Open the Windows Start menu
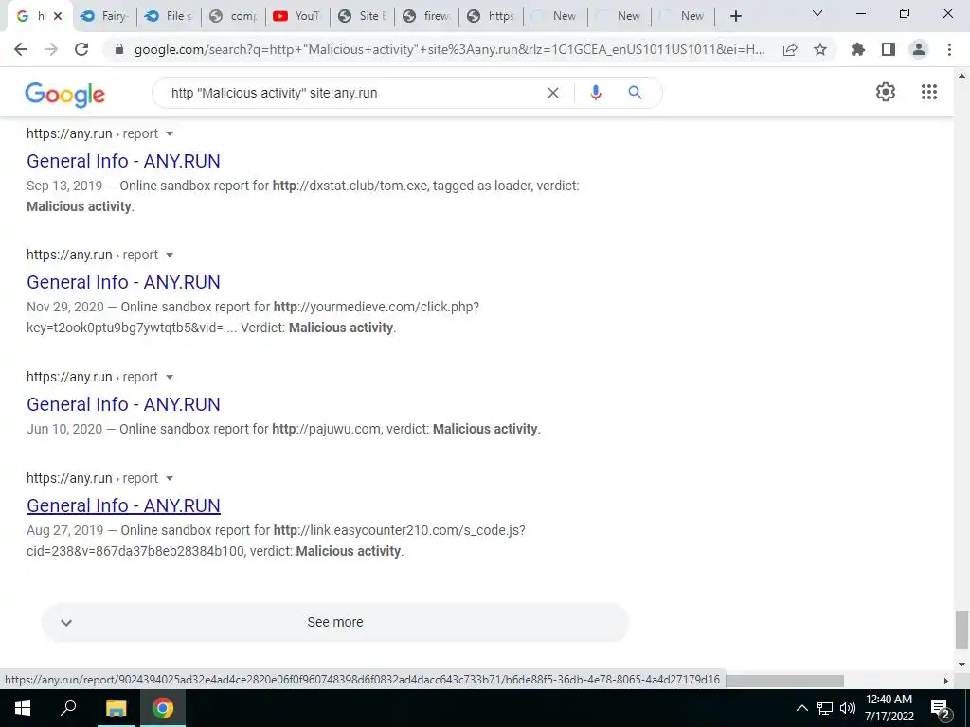The height and width of the screenshot is (727, 970). coord(23,708)
